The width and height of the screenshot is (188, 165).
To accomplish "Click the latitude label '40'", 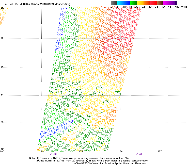I will [x=2, y=8].
